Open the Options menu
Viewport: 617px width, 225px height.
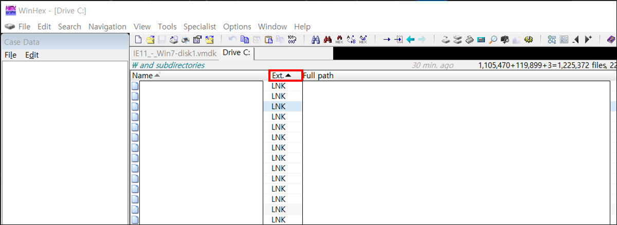tap(237, 26)
